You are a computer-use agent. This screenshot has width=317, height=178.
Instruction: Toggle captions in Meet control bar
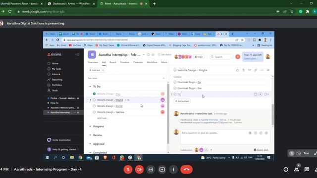151,169
